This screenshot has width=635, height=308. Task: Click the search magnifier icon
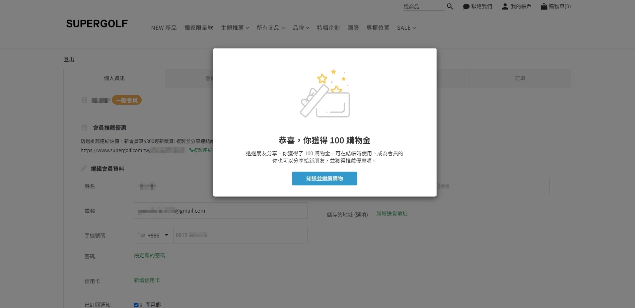click(x=450, y=6)
